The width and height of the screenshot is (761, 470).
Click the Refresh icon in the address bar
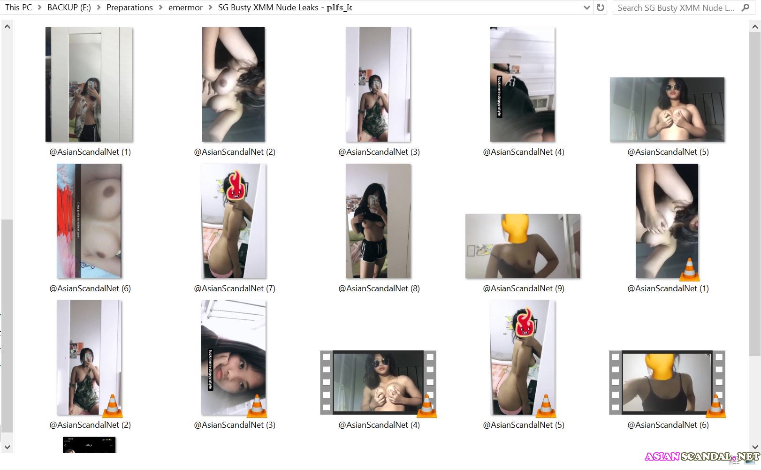(601, 8)
